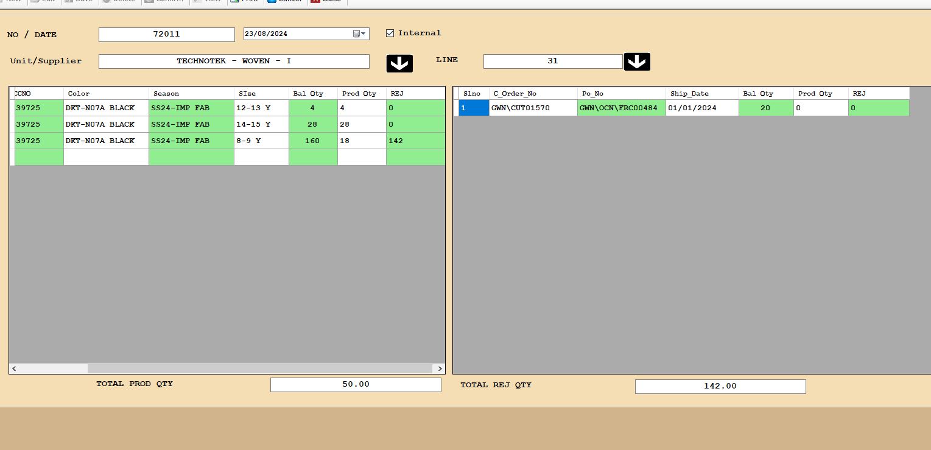Select the Slno 1 row cell
This screenshot has height=450, width=931.
click(x=473, y=108)
